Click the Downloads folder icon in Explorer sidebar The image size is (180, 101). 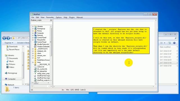(x=8, y=47)
